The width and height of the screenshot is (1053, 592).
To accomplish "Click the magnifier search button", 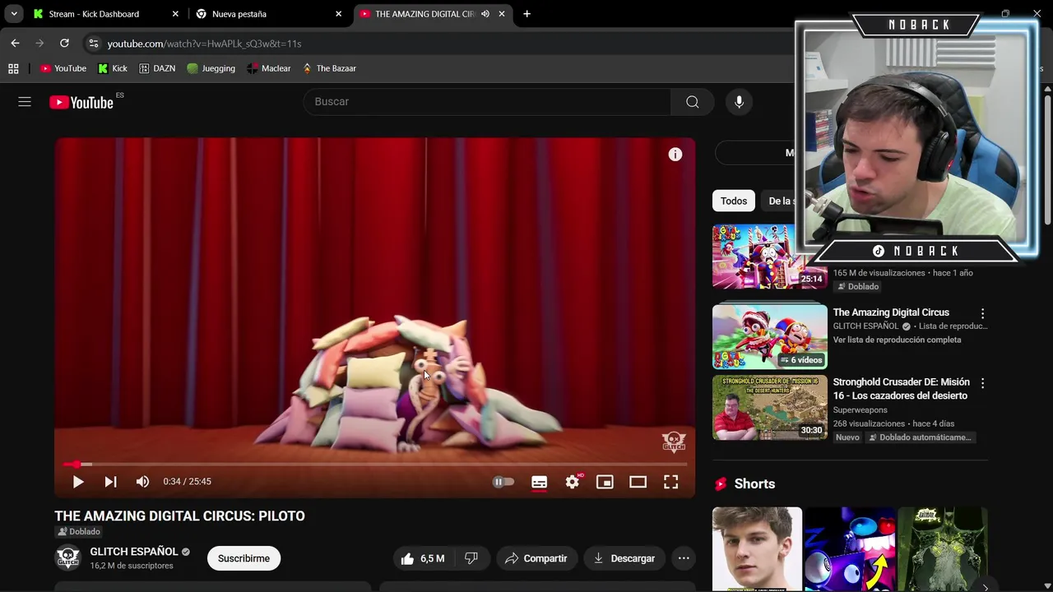I will pos(693,102).
